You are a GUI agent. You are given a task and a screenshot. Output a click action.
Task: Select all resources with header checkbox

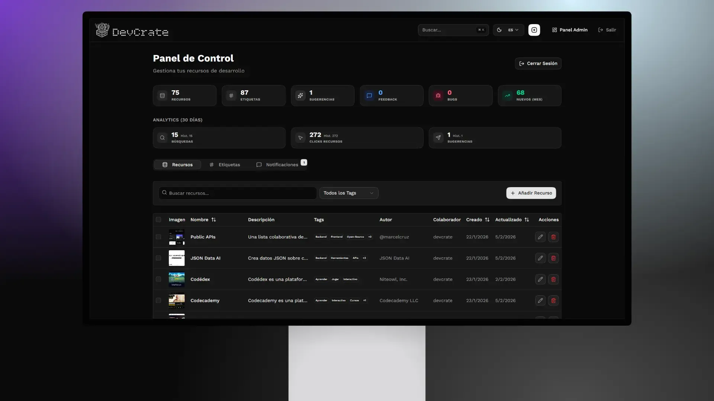(x=158, y=220)
